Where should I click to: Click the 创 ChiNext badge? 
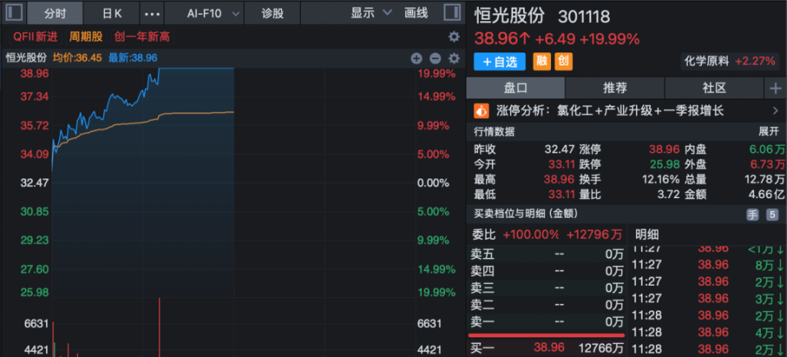click(563, 61)
